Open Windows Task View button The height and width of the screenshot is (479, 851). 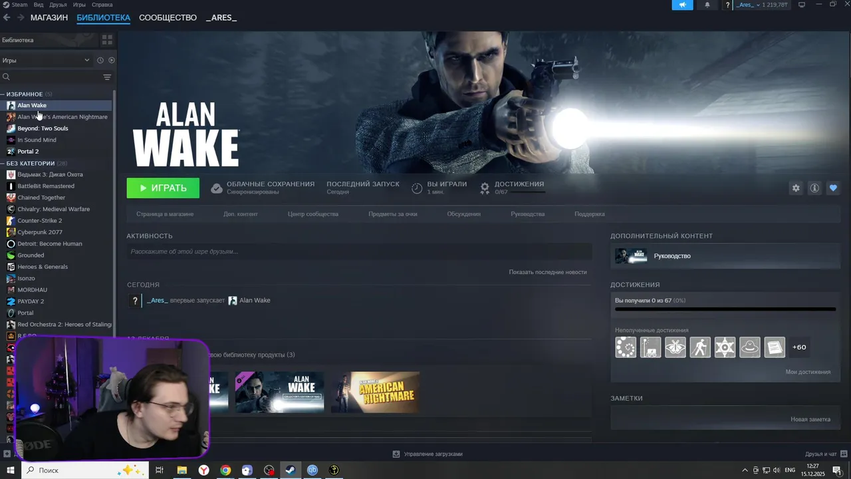pos(160,470)
